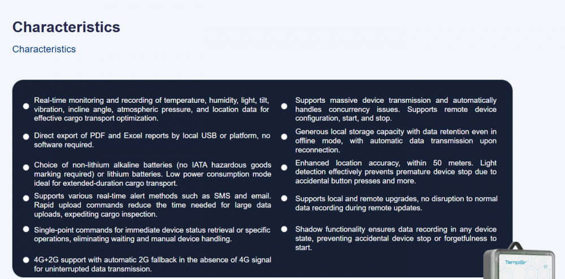Click the bullet beside massive device transmission text
The image size is (565, 279).
[x=284, y=106]
